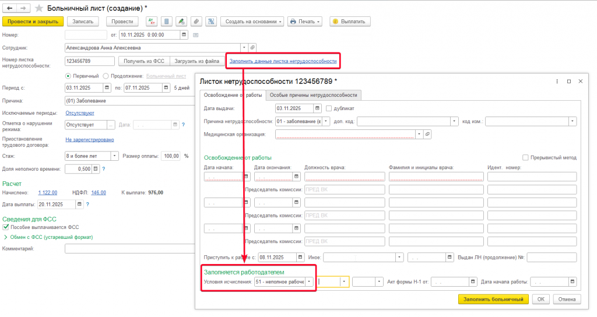The width and height of the screenshot is (597, 317).
Task: Go back with the left arrow button
Action: pyautogui.click(x=10, y=8)
